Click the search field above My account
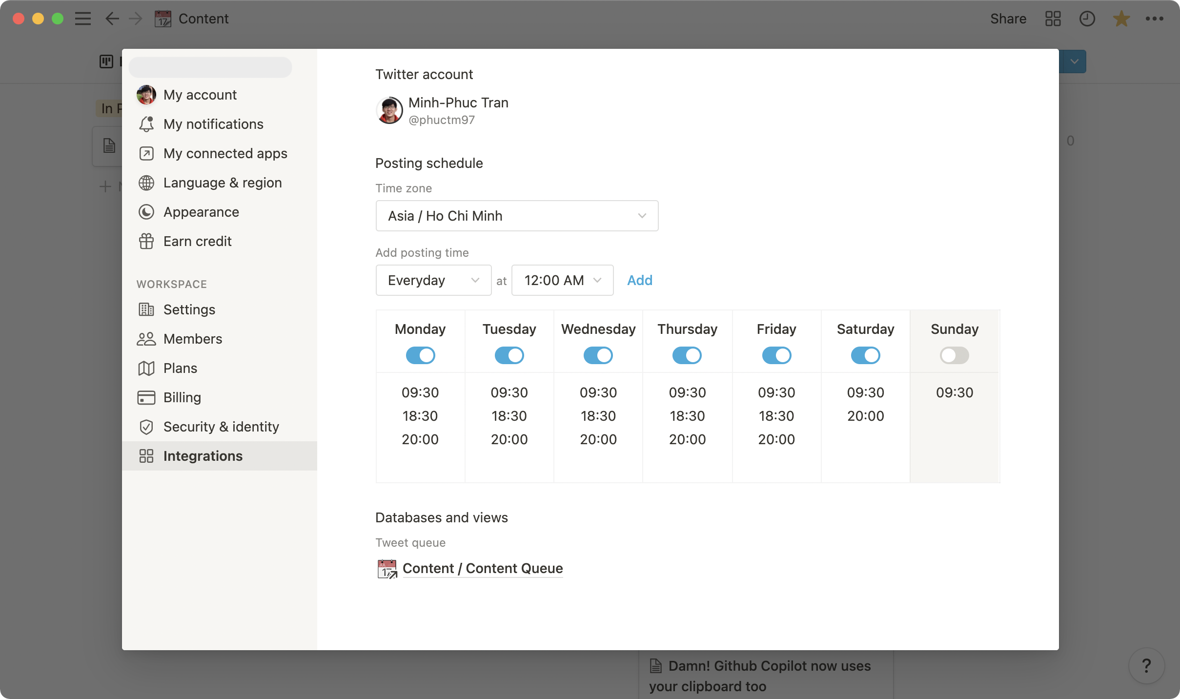 click(x=210, y=67)
